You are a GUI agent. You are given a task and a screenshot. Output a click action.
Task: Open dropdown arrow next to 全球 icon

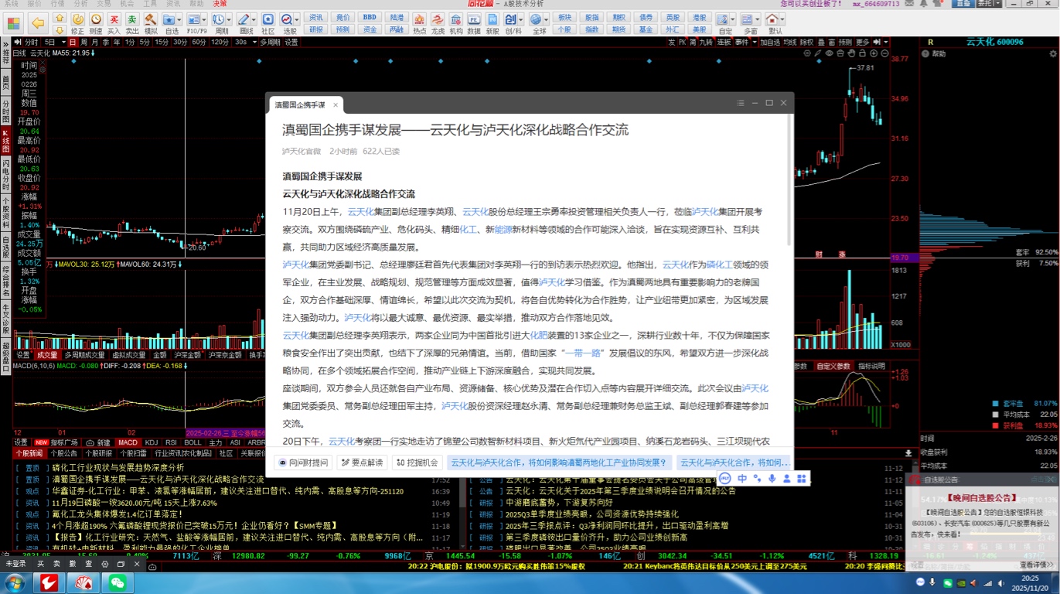(x=546, y=19)
